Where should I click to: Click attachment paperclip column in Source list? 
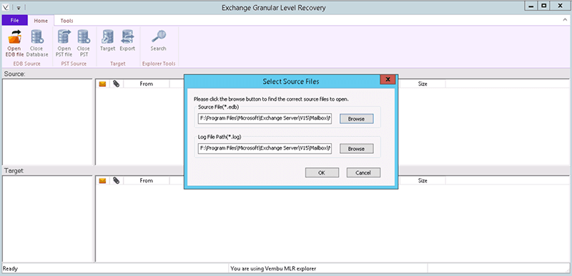(116, 84)
